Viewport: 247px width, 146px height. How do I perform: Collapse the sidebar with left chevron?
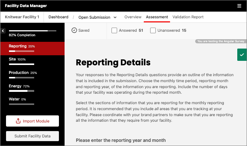(x=3, y=31)
